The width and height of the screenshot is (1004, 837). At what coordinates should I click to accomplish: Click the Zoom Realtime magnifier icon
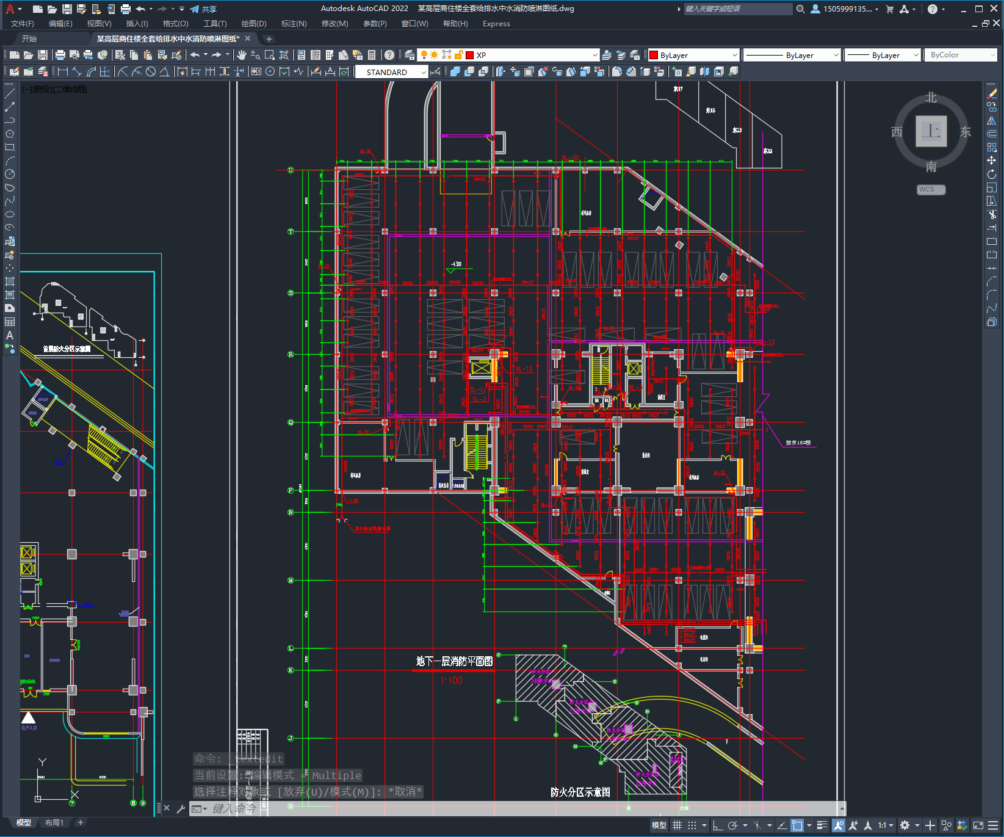(255, 55)
